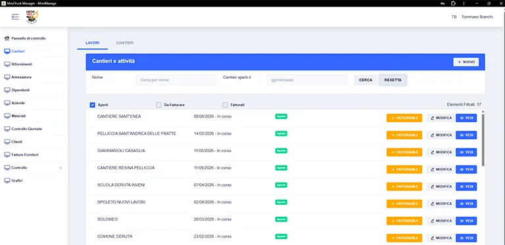Enable the Da Fatturare checkbox
The image size is (505, 245).
(158, 105)
